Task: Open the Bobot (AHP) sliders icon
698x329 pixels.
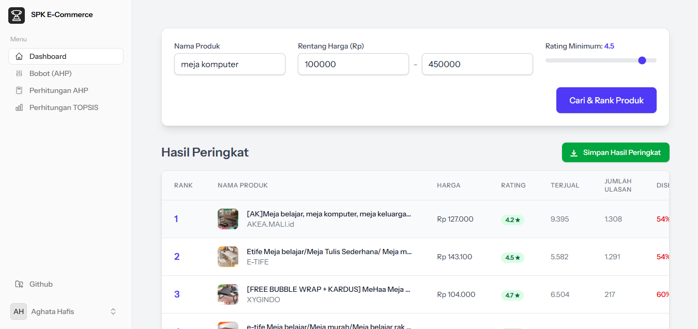Action: [20, 73]
